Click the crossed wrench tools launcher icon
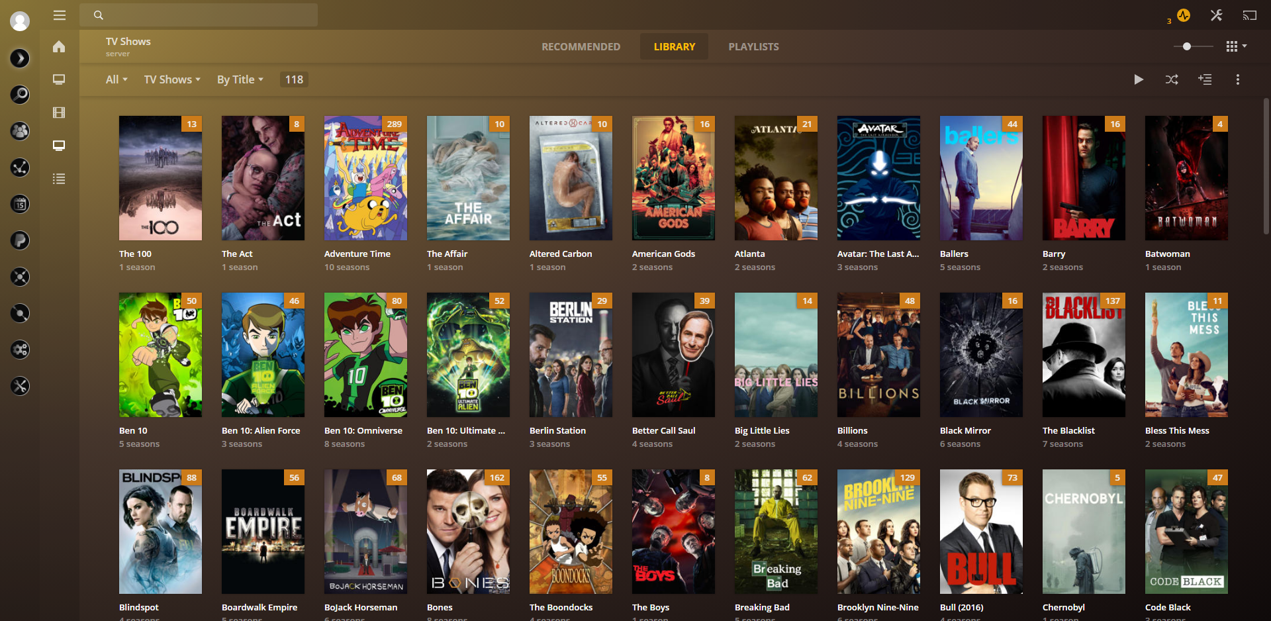1271x621 pixels. pyautogui.click(x=20, y=386)
